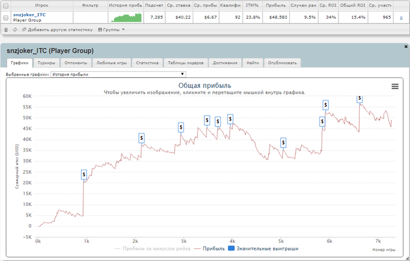Expand the 'Группы' dropdown
Image resolution: width=410 pixels, height=261 pixels.
click(112, 30)
